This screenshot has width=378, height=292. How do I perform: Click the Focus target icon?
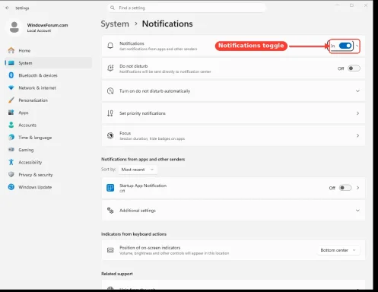pyautogui.click(x=110, y=135)
